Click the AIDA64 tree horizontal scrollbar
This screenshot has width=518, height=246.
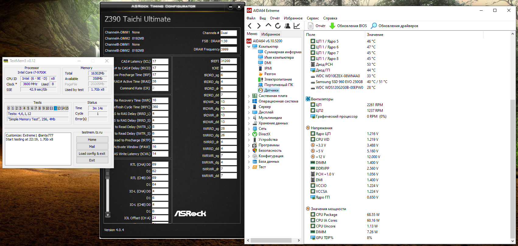(274, 240)
